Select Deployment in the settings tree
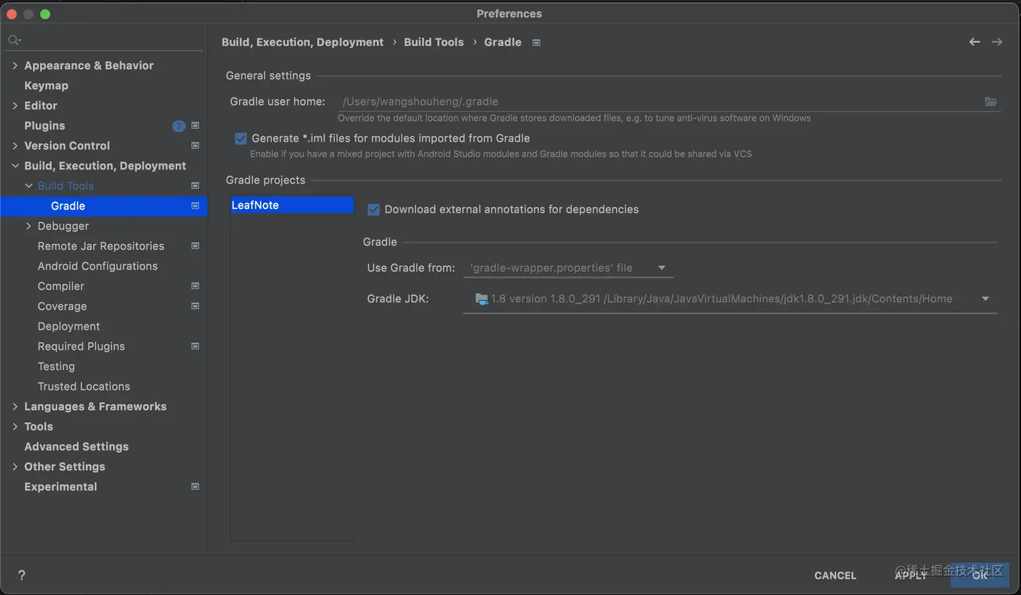The image size is (1021, 595). [x=68, y=327]
